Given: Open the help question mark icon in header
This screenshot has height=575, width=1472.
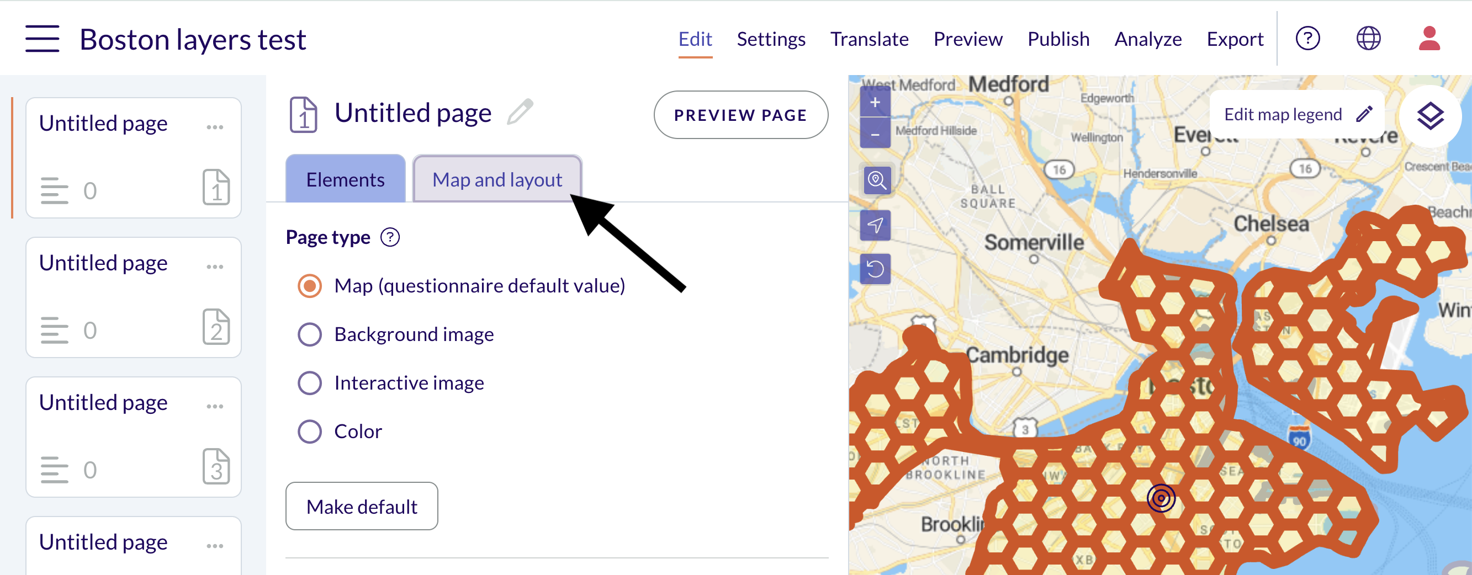Looking at the screenshot, I should [1307, 39].
